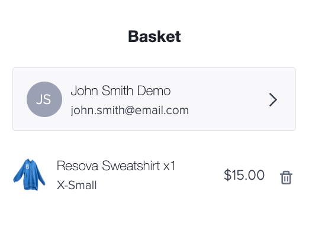The width and height of the screenshot is (309, 227).
Task: Click the sweatshirt size variant text
Action: (76, 185)
